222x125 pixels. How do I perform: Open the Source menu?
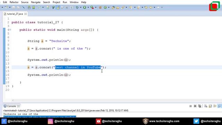click(25, 2)
